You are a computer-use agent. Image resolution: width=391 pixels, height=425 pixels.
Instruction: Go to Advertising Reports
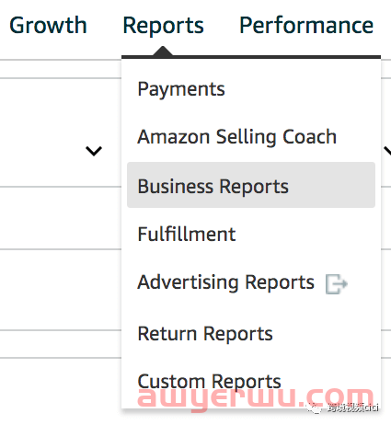tap(225, 282)
